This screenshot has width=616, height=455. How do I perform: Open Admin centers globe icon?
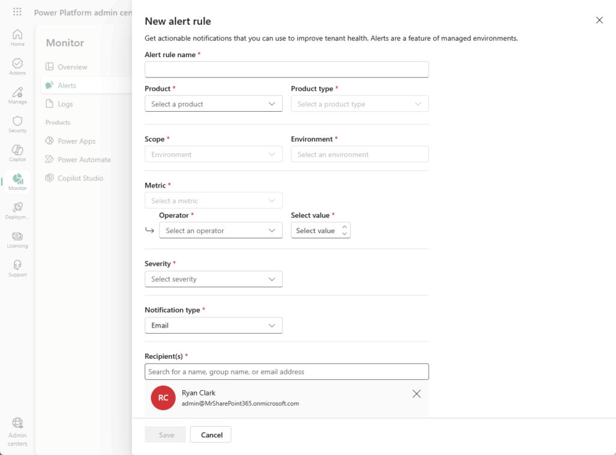pyautogui.click(x=17, y=423)
